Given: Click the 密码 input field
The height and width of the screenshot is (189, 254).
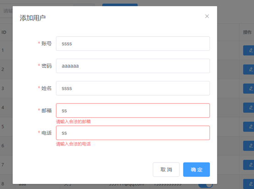Looking at the screenshot, I should (133, 66).
